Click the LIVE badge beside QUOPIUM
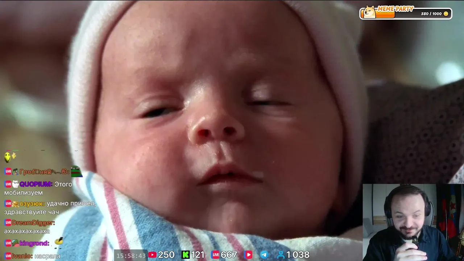The width and height of the screenshot is (464, 261). [x=8, y=184]
